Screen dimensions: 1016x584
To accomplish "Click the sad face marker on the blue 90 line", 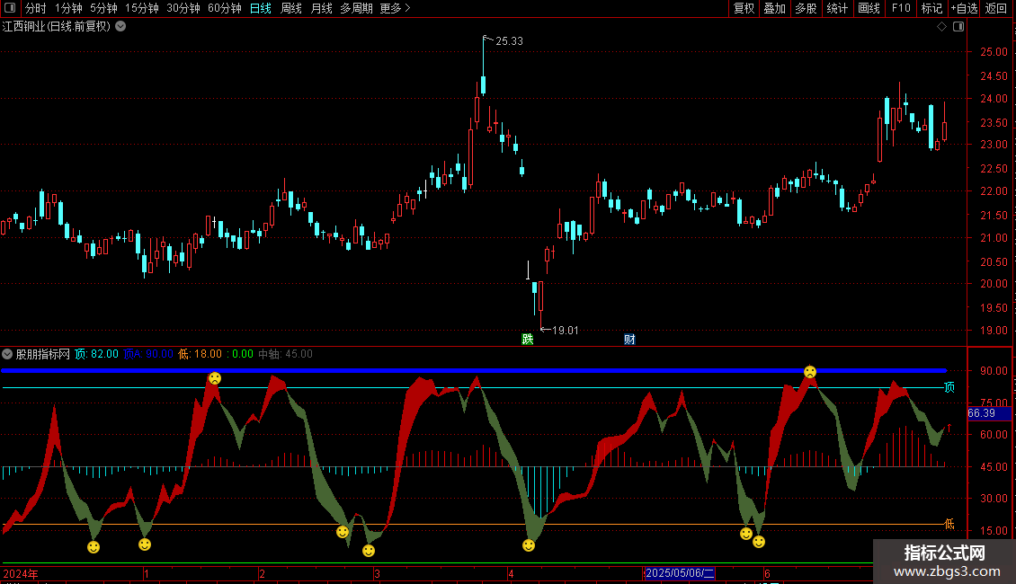I will (x=810, y=372).
